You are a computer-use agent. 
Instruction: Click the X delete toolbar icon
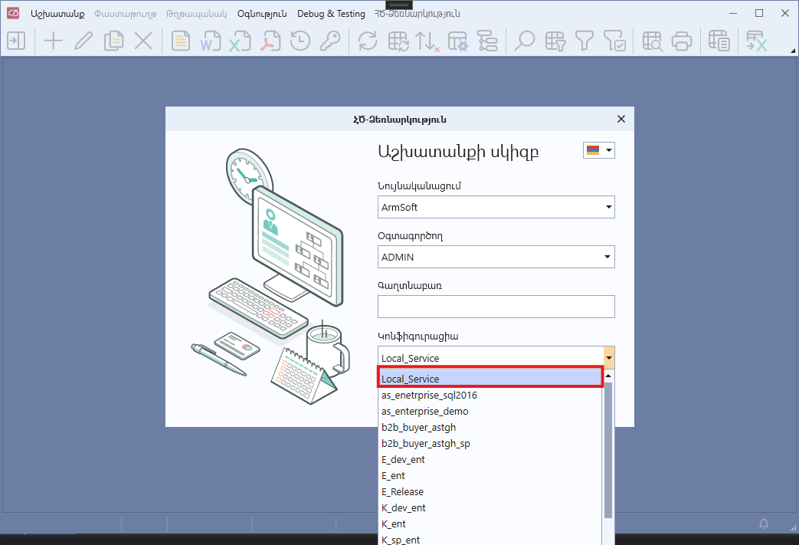click(144, 41)
